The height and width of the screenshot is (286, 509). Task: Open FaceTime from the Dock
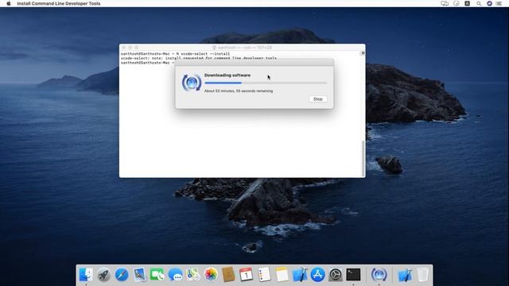click(x=157, y=275)
